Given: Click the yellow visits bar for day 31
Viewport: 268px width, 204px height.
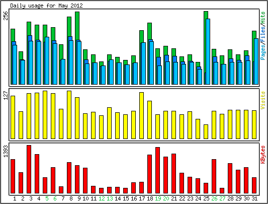Looking at the screenshot, I should tap(254, 125).
